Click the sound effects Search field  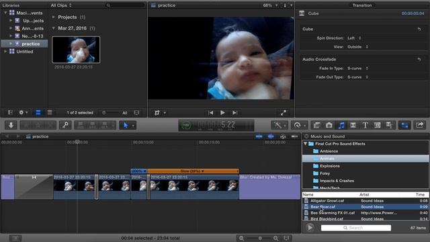click(355, 228)
